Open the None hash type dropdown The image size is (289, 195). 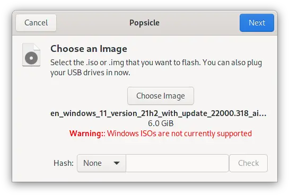click(x=102, y=163)
